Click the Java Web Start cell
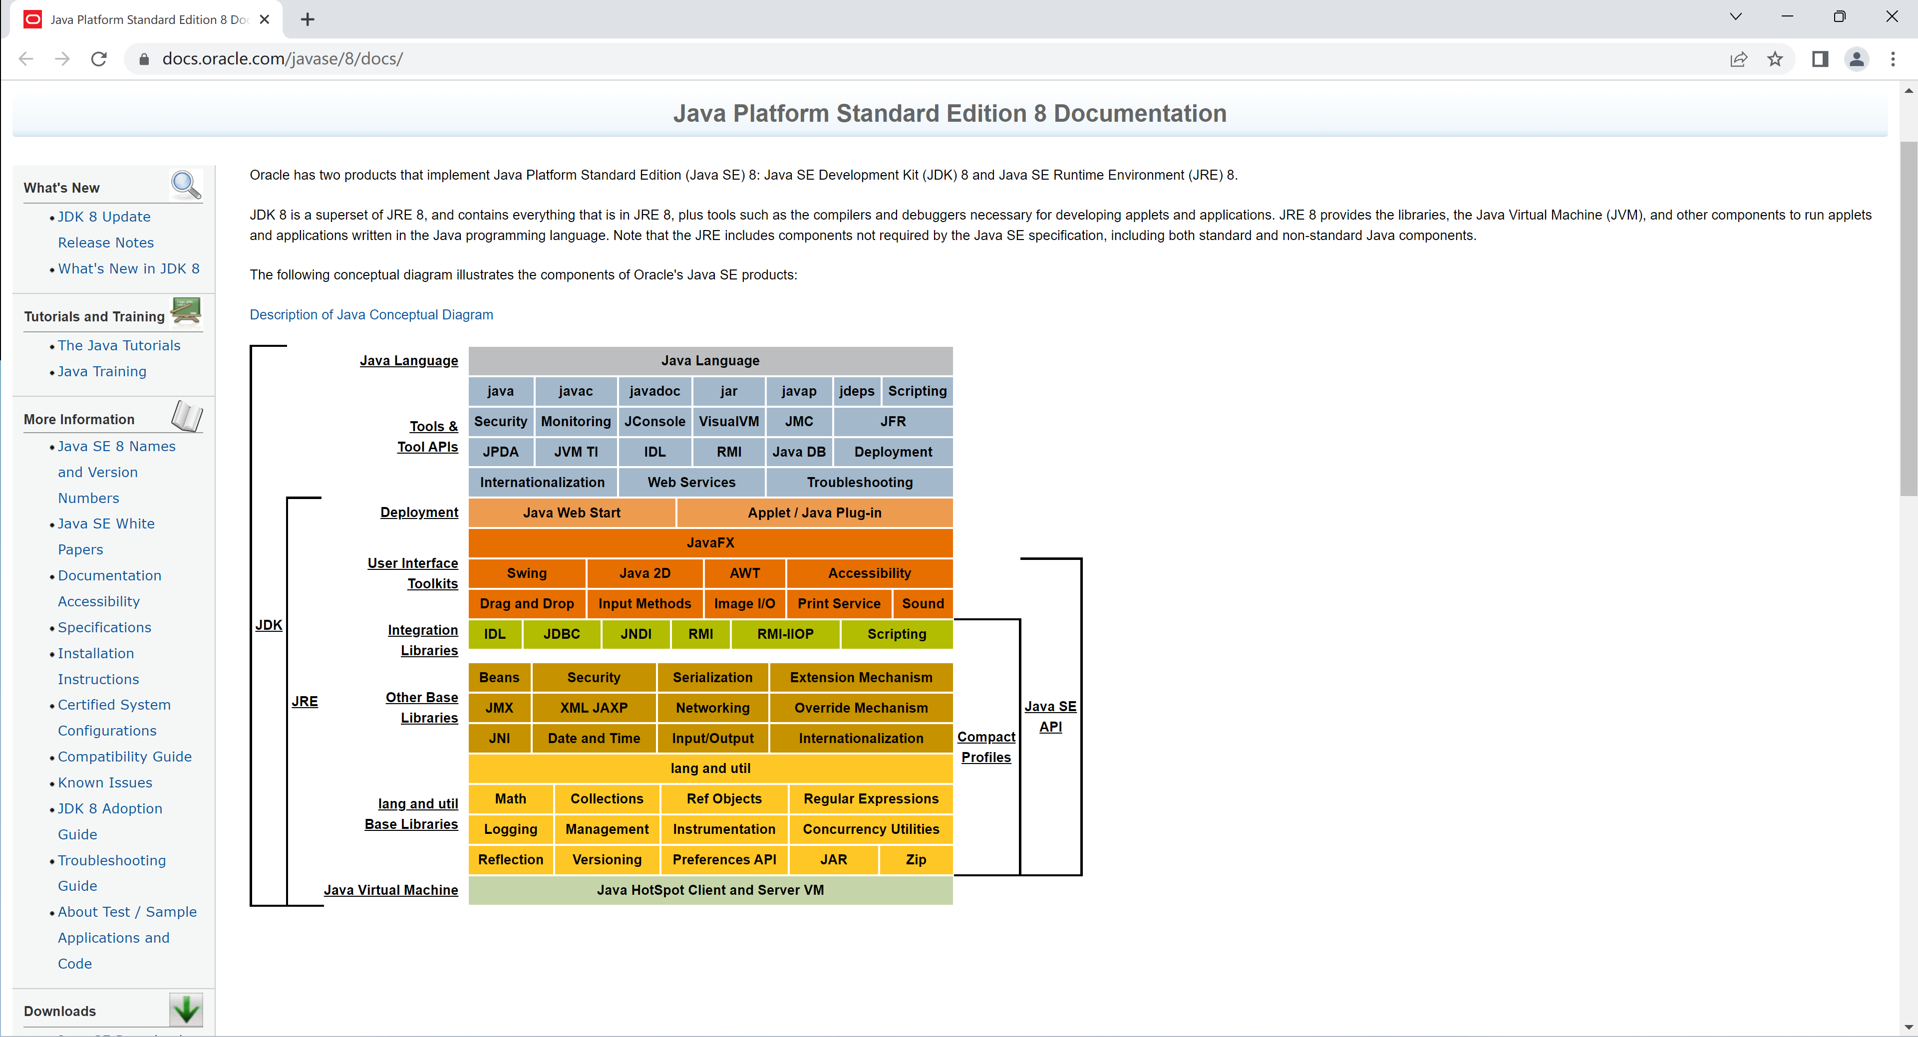The height and width of the screenshot is (1037, 1918). pos(572,513)
